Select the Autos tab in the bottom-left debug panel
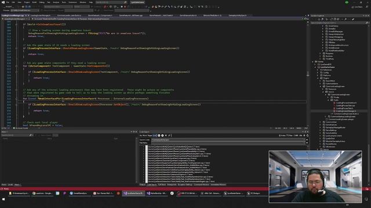The height and width of the screenshot is (208, 371). coord(4,185)
